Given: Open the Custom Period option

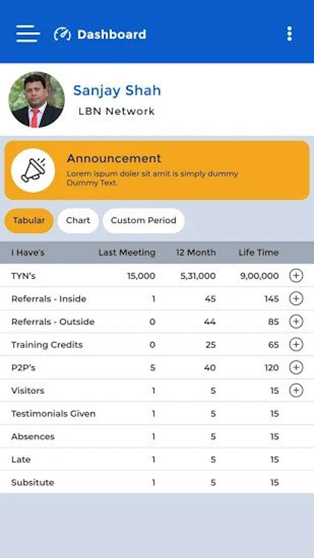Looking at the screenshot, I should click(x=143, y=220).
